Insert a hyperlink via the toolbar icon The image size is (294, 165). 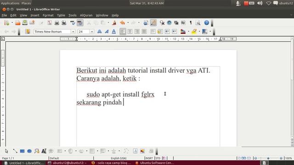coord(146,23)
